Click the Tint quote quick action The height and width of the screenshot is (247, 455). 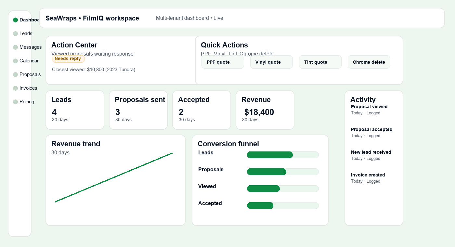click(320, 62)
